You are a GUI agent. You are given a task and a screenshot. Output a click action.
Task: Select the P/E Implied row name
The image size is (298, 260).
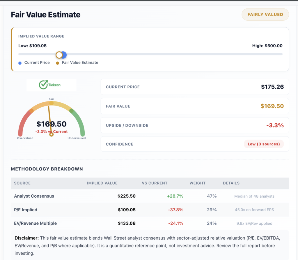pyautogui.click(x=26, y=210)
